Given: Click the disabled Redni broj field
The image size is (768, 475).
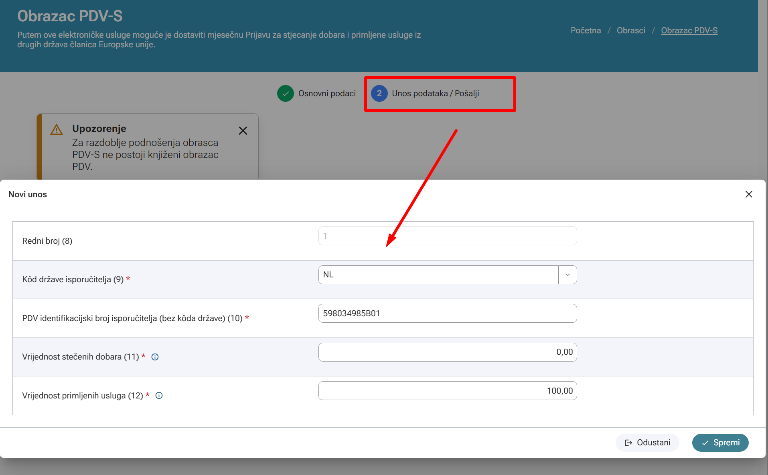Looking at the screenshot, I should point(448,236).
